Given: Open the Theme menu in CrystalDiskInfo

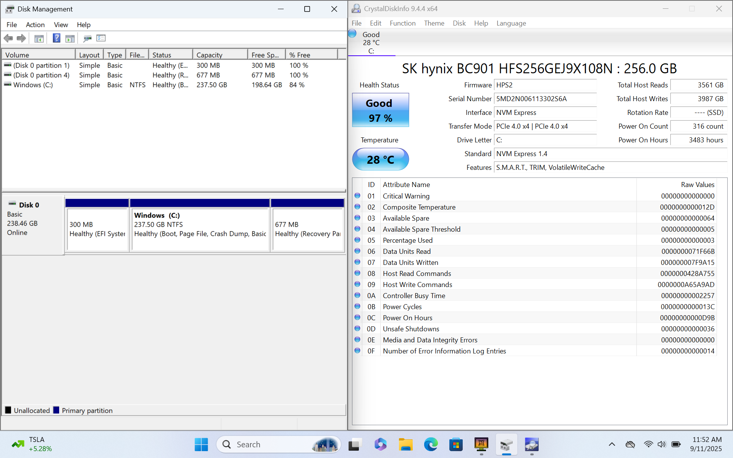Looking at the screenshot, I should click(434, 23).
